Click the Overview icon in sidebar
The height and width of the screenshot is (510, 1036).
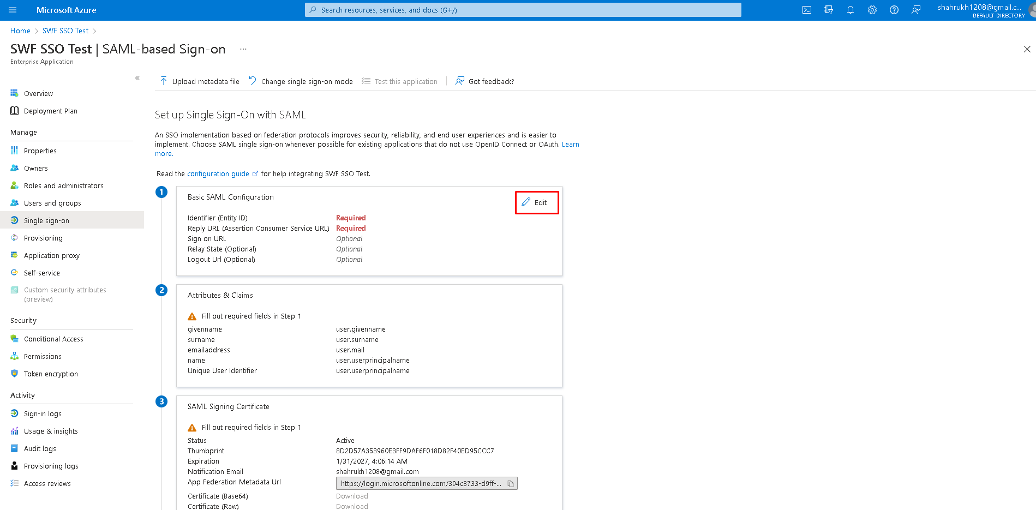pyautogui.click(x=14, y=93)
